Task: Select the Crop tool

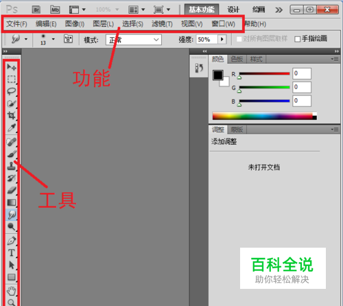Action: pos(12,115)
